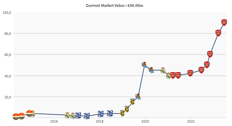Select the Real Sociedad crest after the 2020 drop
The image size is (232, 126).
(151, 70)
